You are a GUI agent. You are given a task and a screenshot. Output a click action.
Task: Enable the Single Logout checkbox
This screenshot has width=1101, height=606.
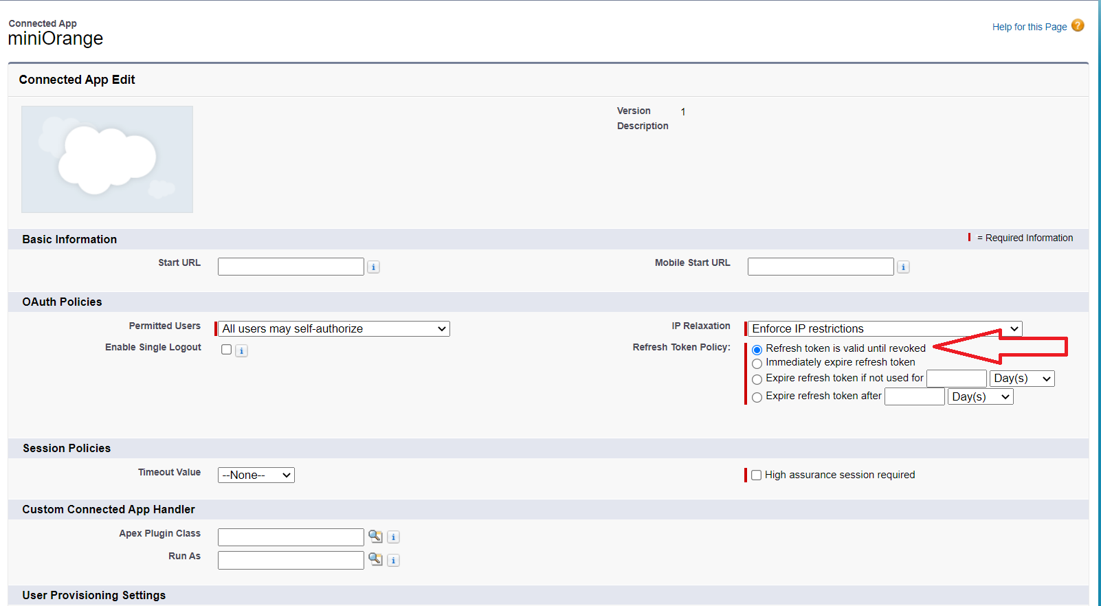click(226, 350)
